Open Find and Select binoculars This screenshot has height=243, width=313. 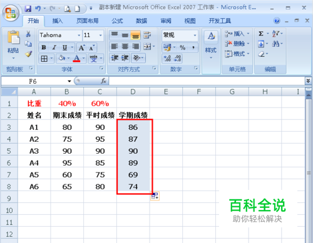pos(275,44)
